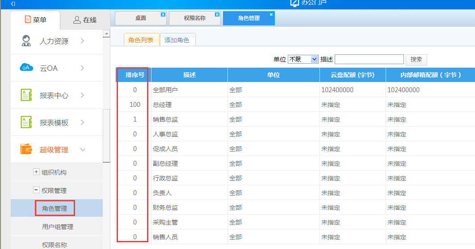Image resolution: width=475 pixels, height=249 pixels.
Task: Click sort number 1 of 销售总监
Action: pos(135,119)
